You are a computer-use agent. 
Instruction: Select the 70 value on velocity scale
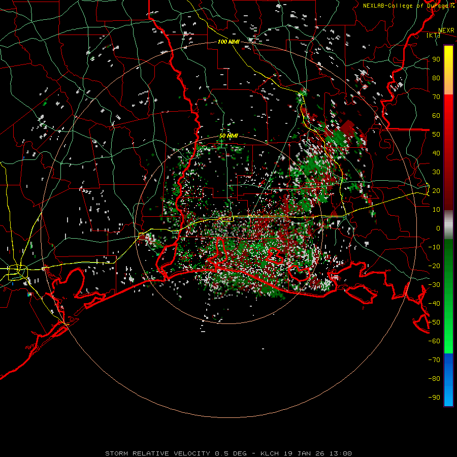[436, 97]
